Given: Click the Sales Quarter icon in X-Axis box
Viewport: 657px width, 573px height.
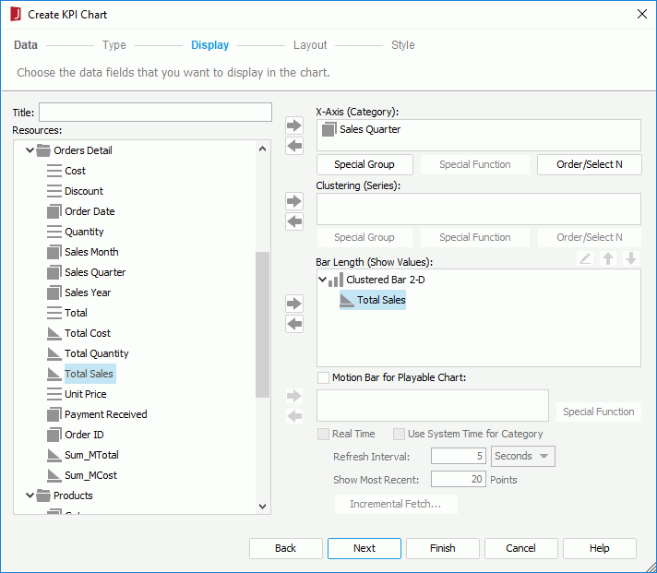Looking at the screenshot, I should click(328, 129).
